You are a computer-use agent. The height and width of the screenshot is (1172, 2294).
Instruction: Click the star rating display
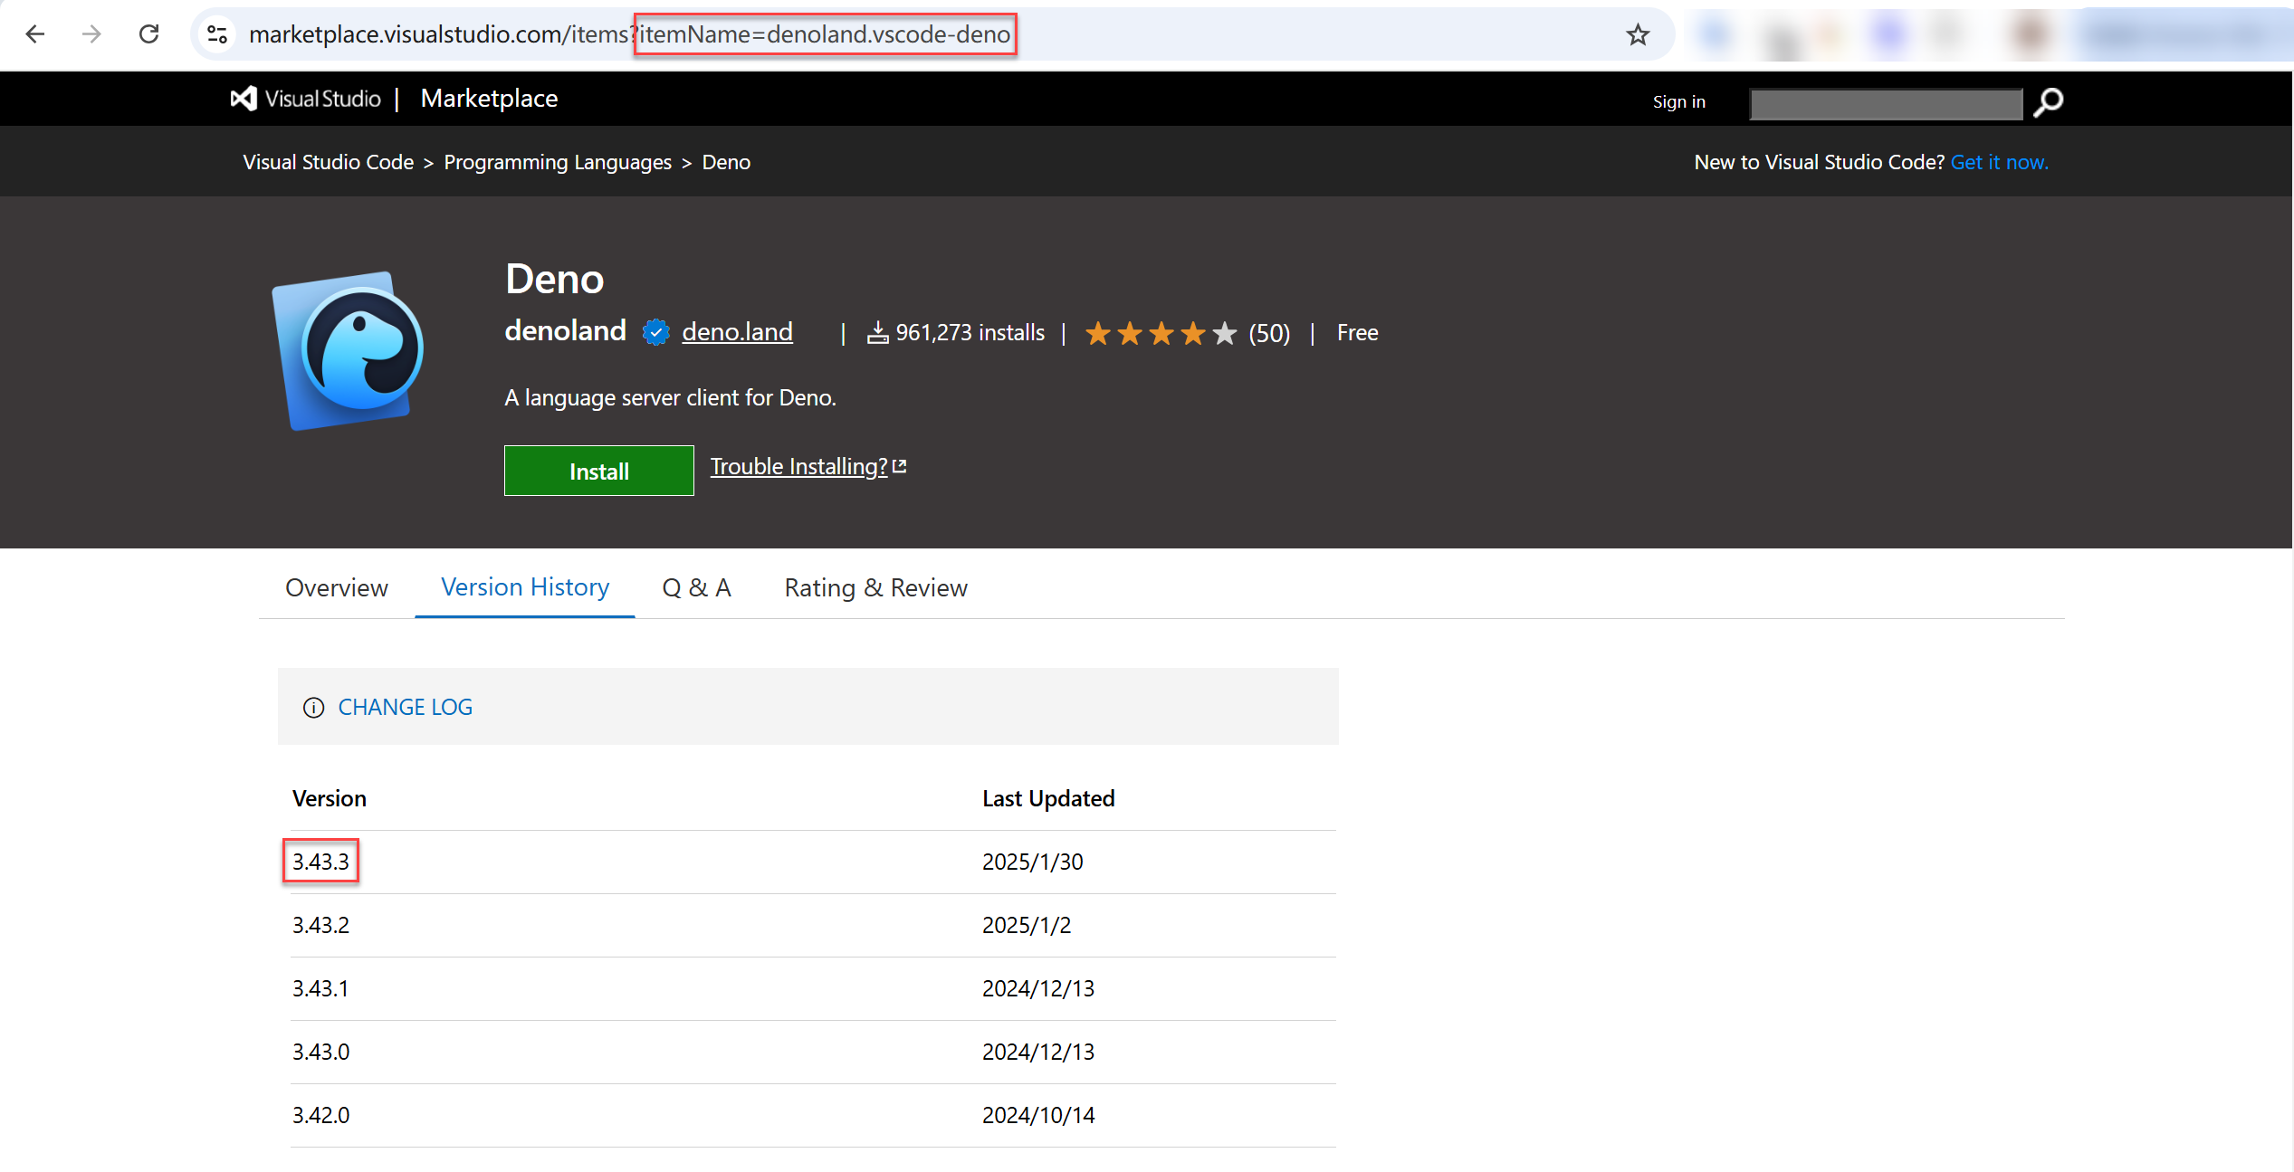[x=1160, y=333]
